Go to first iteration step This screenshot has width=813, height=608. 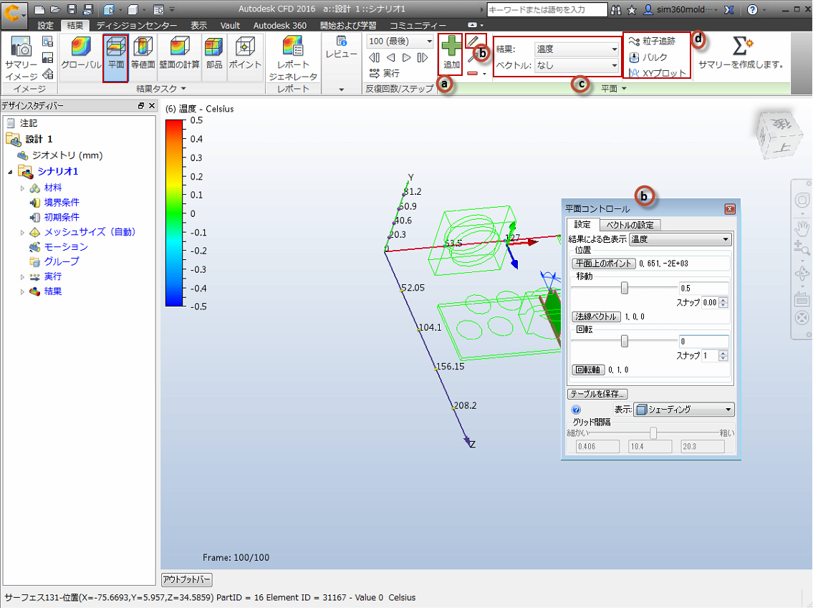tap(374, 57)
